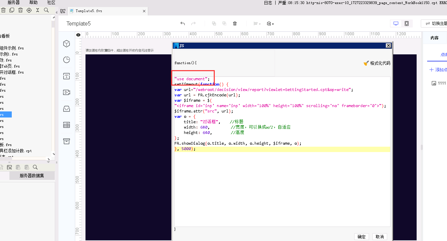This screenshot has height=241, width=447.
Task: Select the highlighted fvs file in tree
Action: coord(6,114)
